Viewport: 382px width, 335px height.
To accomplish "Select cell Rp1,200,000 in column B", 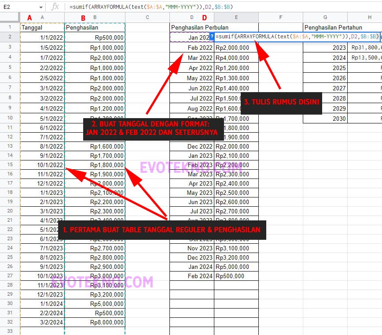I will [95, 108].
